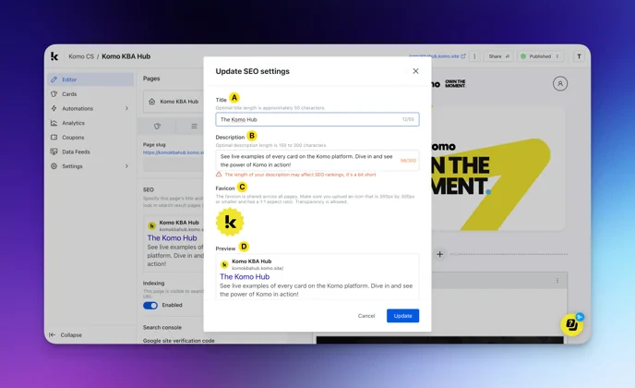This screenshot has height=388, width=635.
Task: Open Analytics in the sidebar
Action: (x=90, y=123)
